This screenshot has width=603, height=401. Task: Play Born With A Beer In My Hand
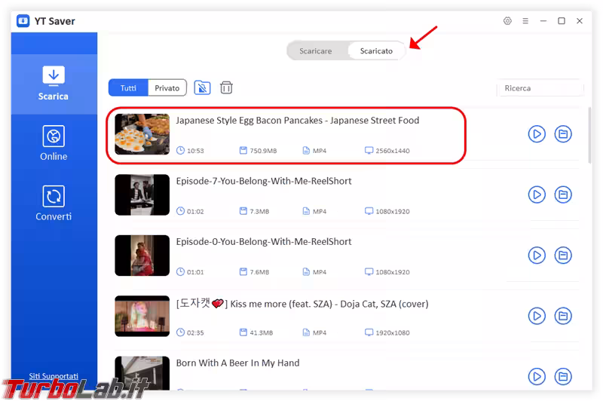pos(537,376)
